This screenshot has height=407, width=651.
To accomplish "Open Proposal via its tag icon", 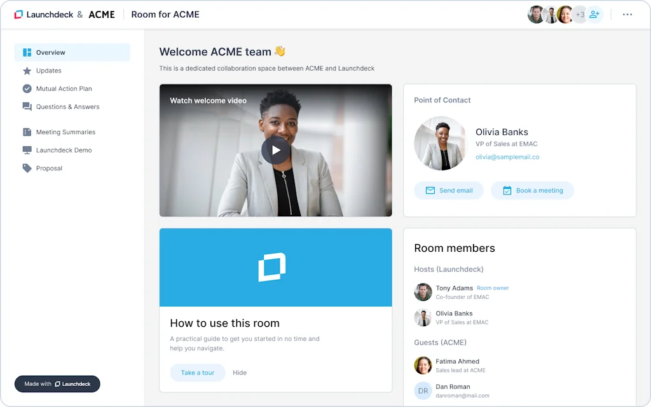I will pyautogui.click(x=26, y=168).
